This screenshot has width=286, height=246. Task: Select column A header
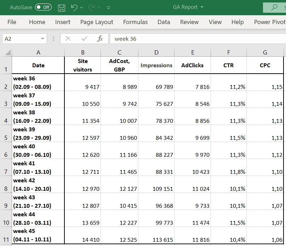coord(38,52)
